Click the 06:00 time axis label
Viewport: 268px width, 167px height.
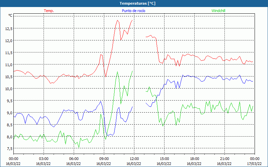(x=74, y=159)
